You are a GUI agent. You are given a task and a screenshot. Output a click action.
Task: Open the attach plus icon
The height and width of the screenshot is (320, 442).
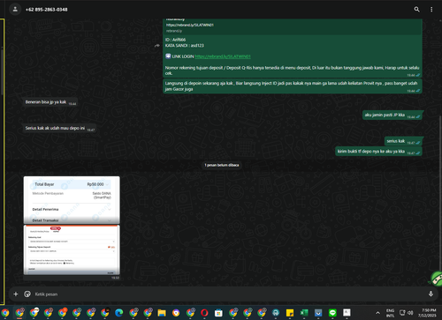(16, 294)
